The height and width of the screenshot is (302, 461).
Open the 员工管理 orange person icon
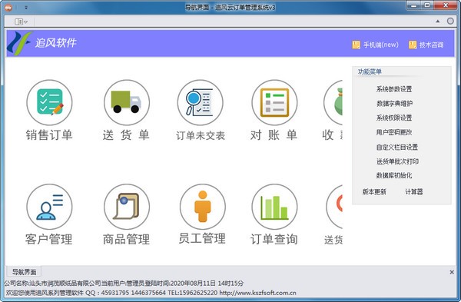point(203,207)
